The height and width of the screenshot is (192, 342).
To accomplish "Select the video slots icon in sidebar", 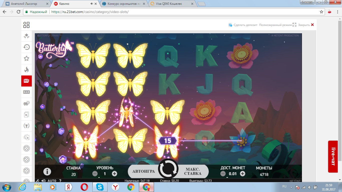I will pos(27,81).
